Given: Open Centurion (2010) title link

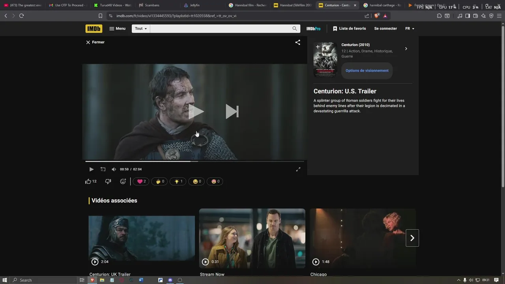Looking at the screenshot, I should pos(355,45).
